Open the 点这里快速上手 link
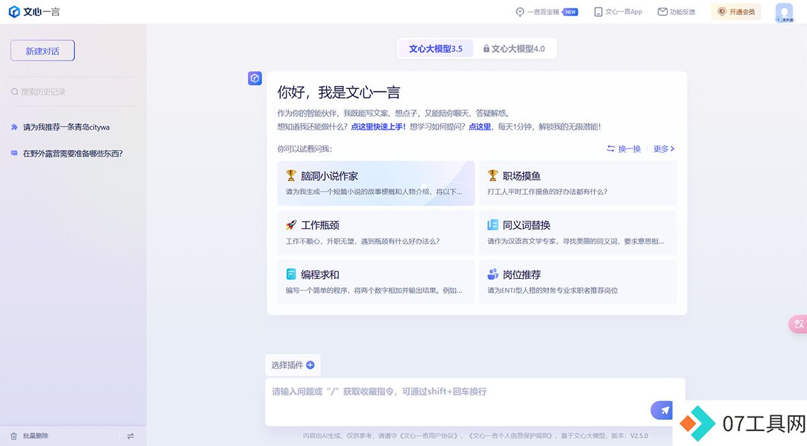 pyautogui.click(x=378, y=126)
